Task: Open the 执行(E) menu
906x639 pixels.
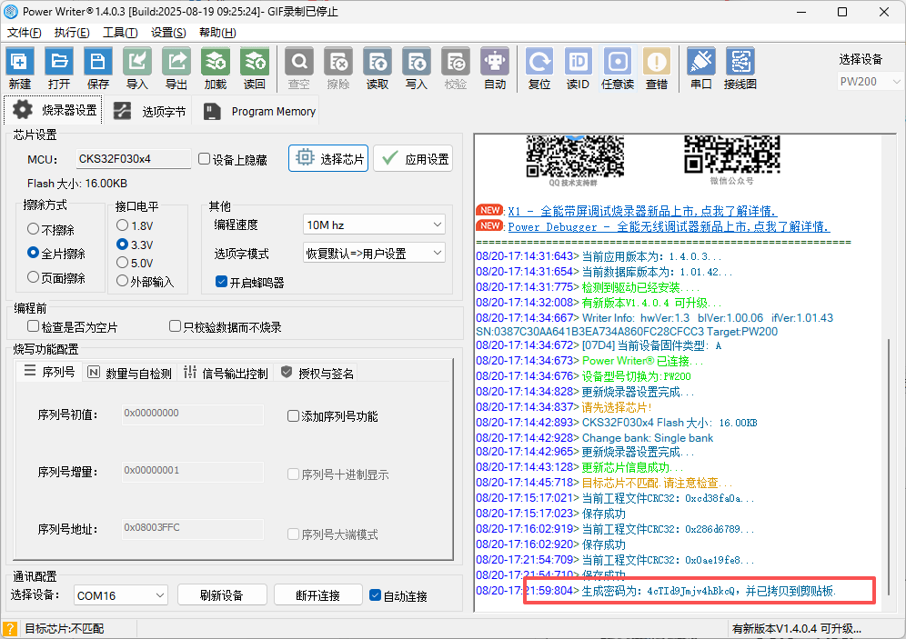Action: pos(72,33)
